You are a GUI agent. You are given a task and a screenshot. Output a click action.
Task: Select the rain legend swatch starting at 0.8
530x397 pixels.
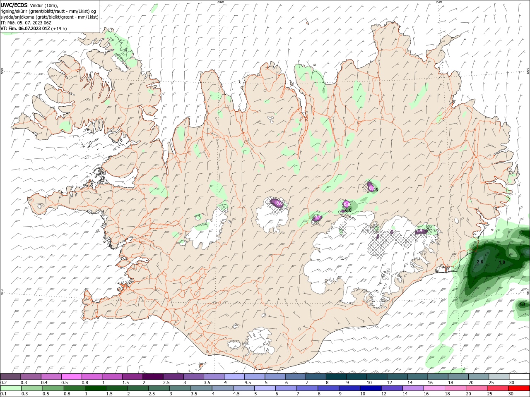tap(74, 388)
